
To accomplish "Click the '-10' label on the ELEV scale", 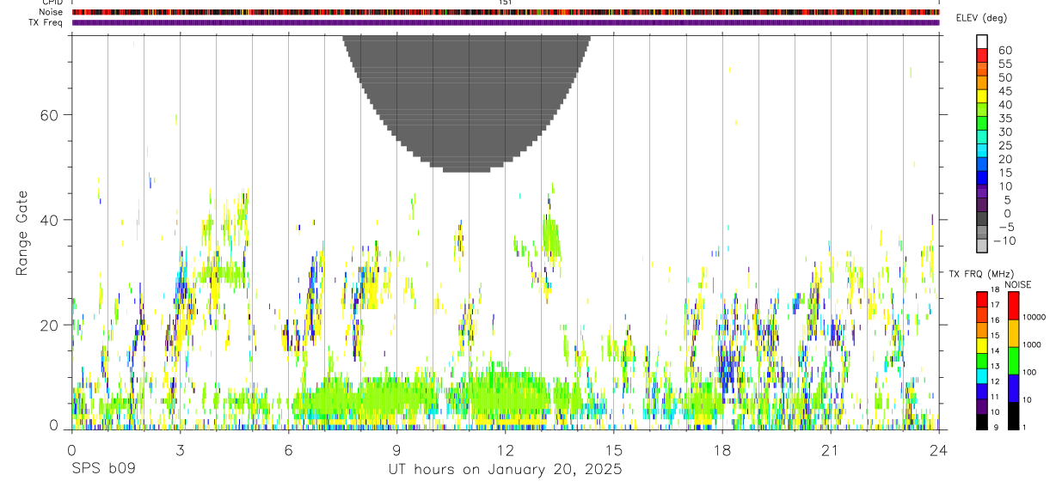I will tap(1004, 240).
